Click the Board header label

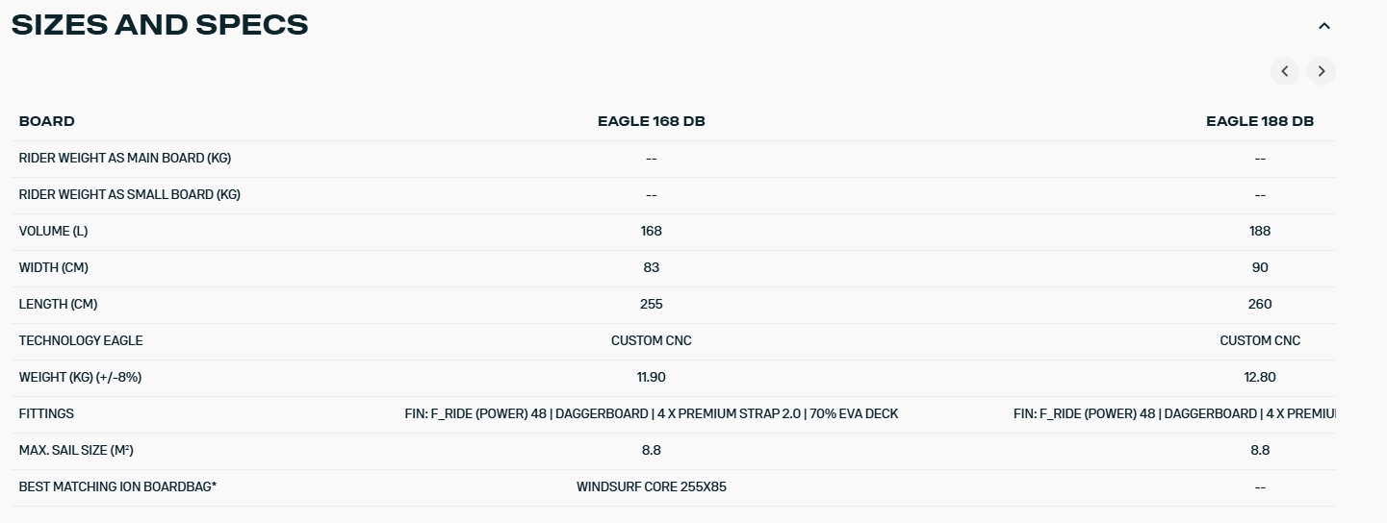point(46,121)
